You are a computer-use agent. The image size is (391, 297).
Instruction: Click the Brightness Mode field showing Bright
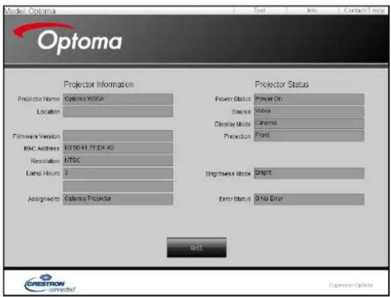coord(309,173)
